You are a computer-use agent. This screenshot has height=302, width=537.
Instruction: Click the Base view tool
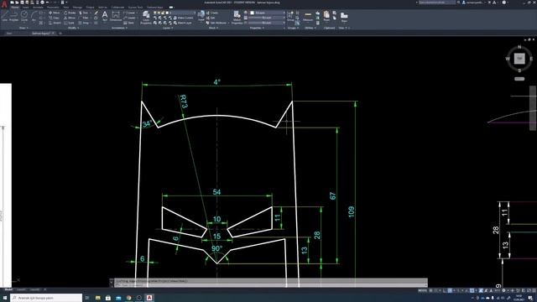pos(344,17)
